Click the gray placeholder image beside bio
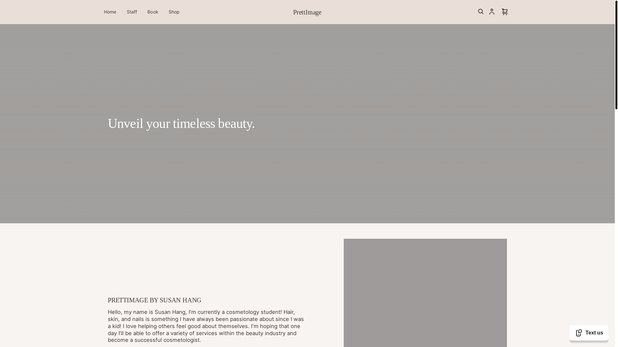 (x=425, y=293)
